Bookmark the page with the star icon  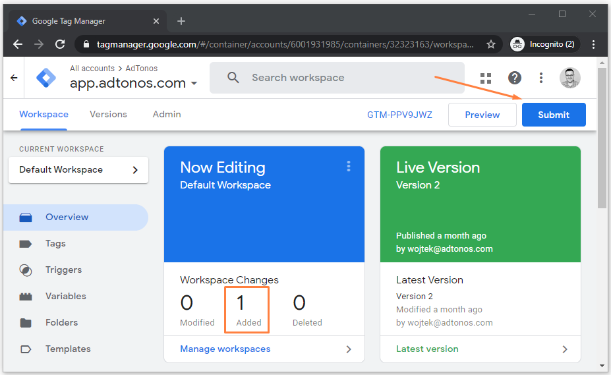click(491, 44)
